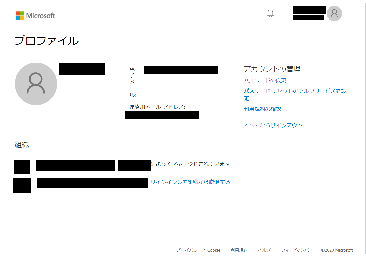Click すべてからサインアウト link
This screenshot has height=263, width=366.
click(273, 125)
